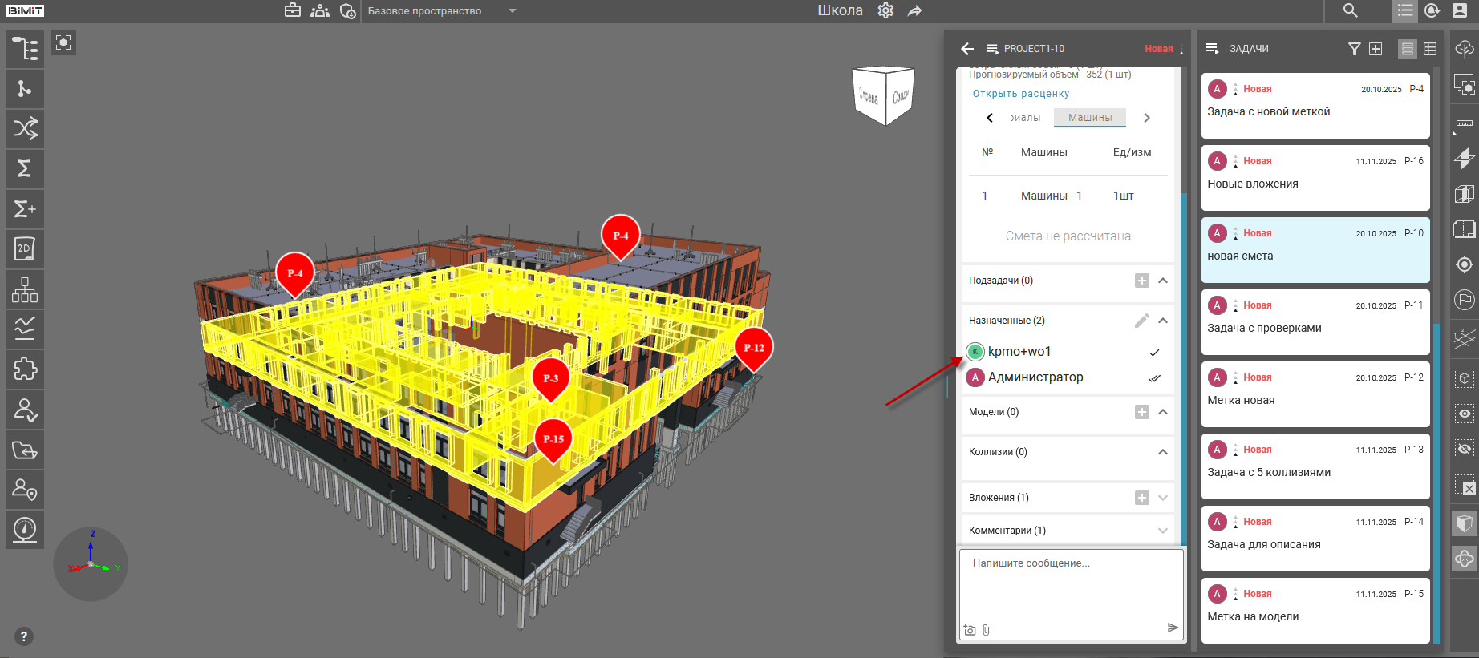
Task: Click the camera screenshot icon in message box
Action: [970, 630]
